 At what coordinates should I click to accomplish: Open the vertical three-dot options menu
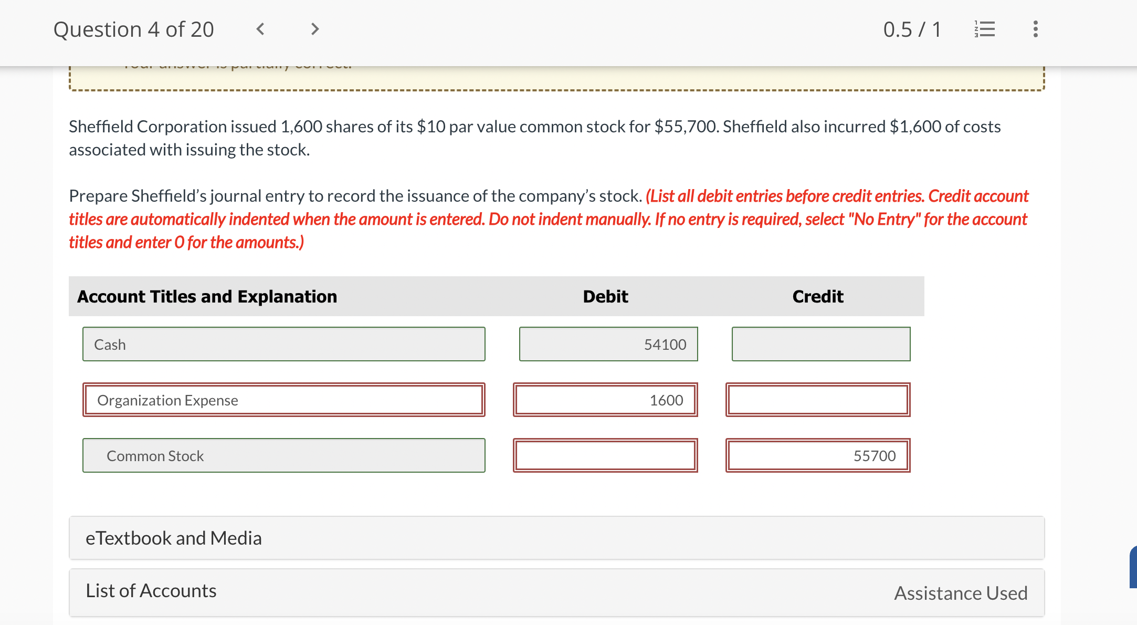point(1035,29)
